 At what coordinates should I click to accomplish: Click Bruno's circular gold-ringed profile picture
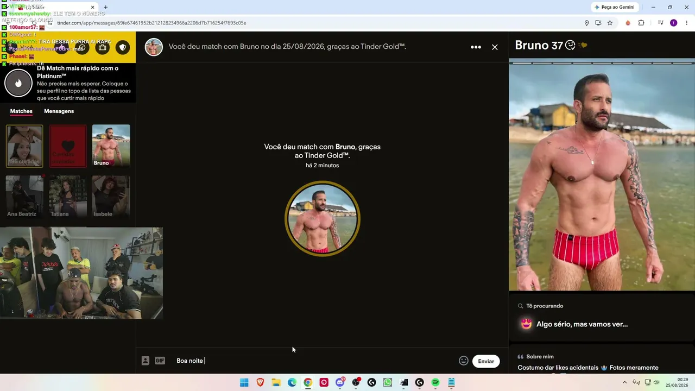point(323,218)
